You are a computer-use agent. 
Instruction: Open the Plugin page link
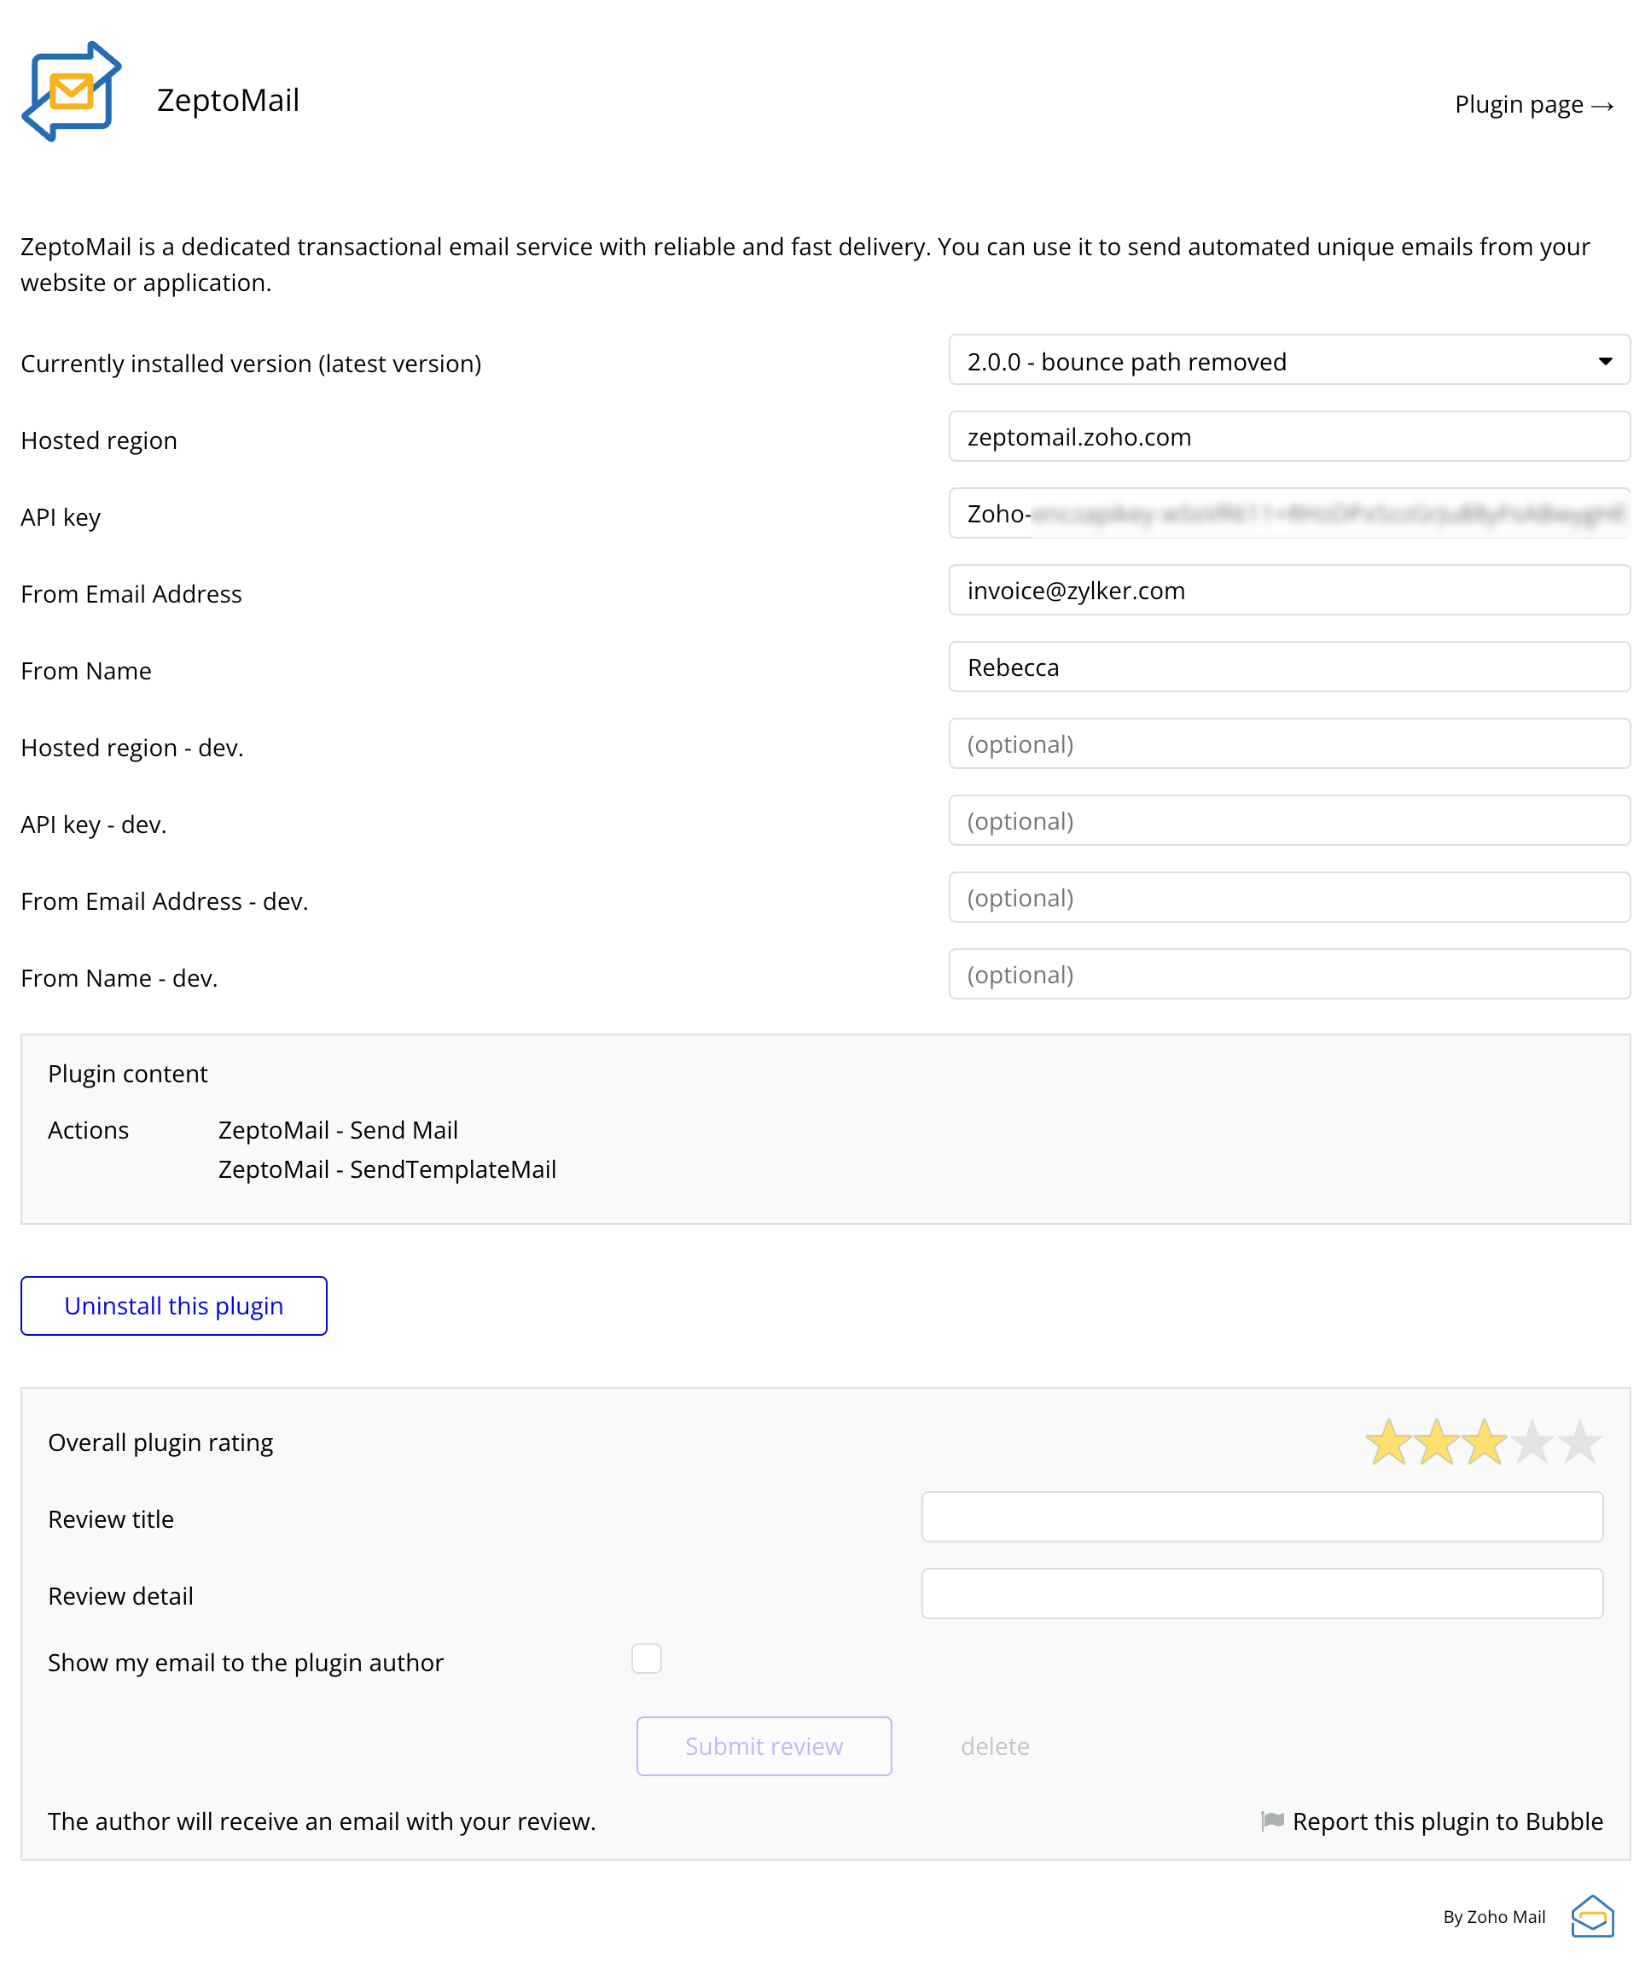coord(1533,104)
